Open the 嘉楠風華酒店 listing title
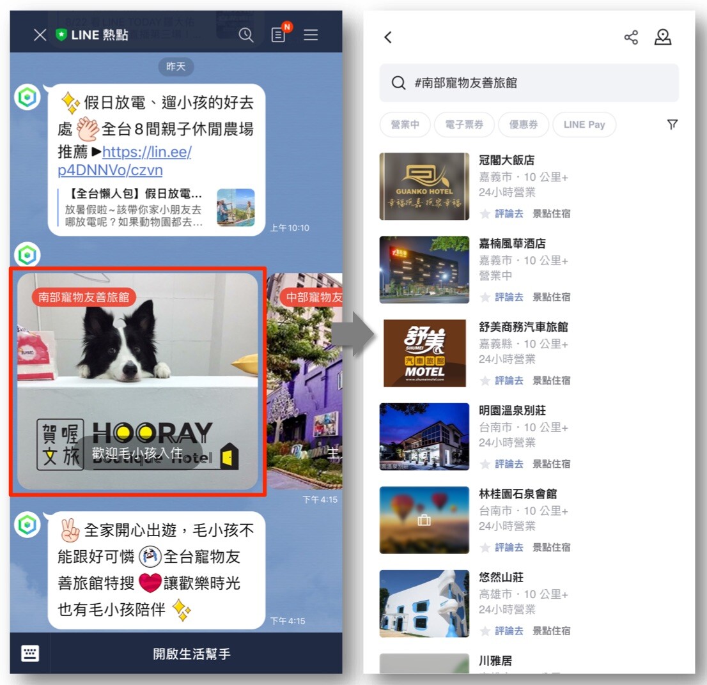Screen dimensions: 707x685 tap(512, 243)
